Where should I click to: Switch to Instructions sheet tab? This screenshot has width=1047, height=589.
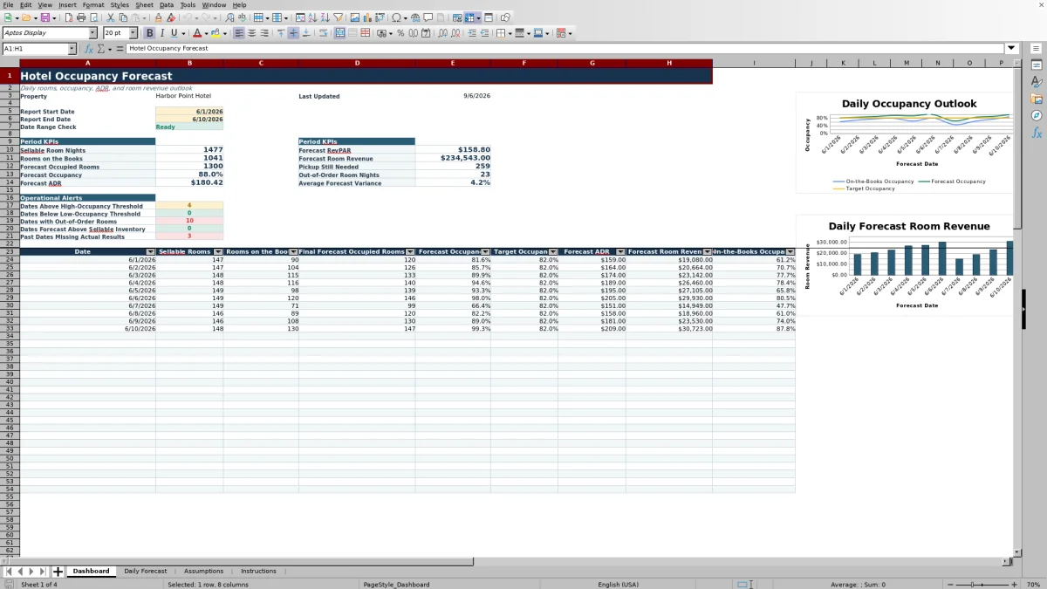click(x=258, y=571)
